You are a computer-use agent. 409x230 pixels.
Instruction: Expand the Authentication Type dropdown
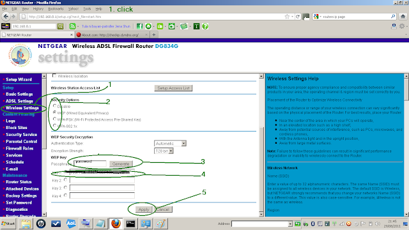[170, 143]
